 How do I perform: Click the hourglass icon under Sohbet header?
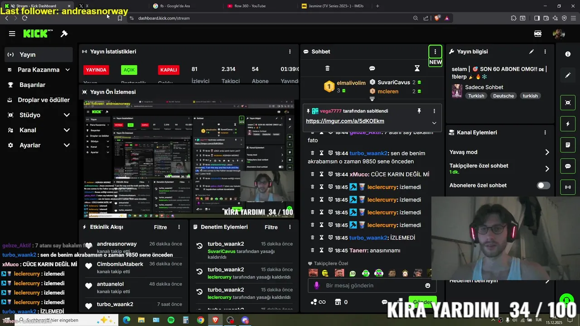point(417,68)
